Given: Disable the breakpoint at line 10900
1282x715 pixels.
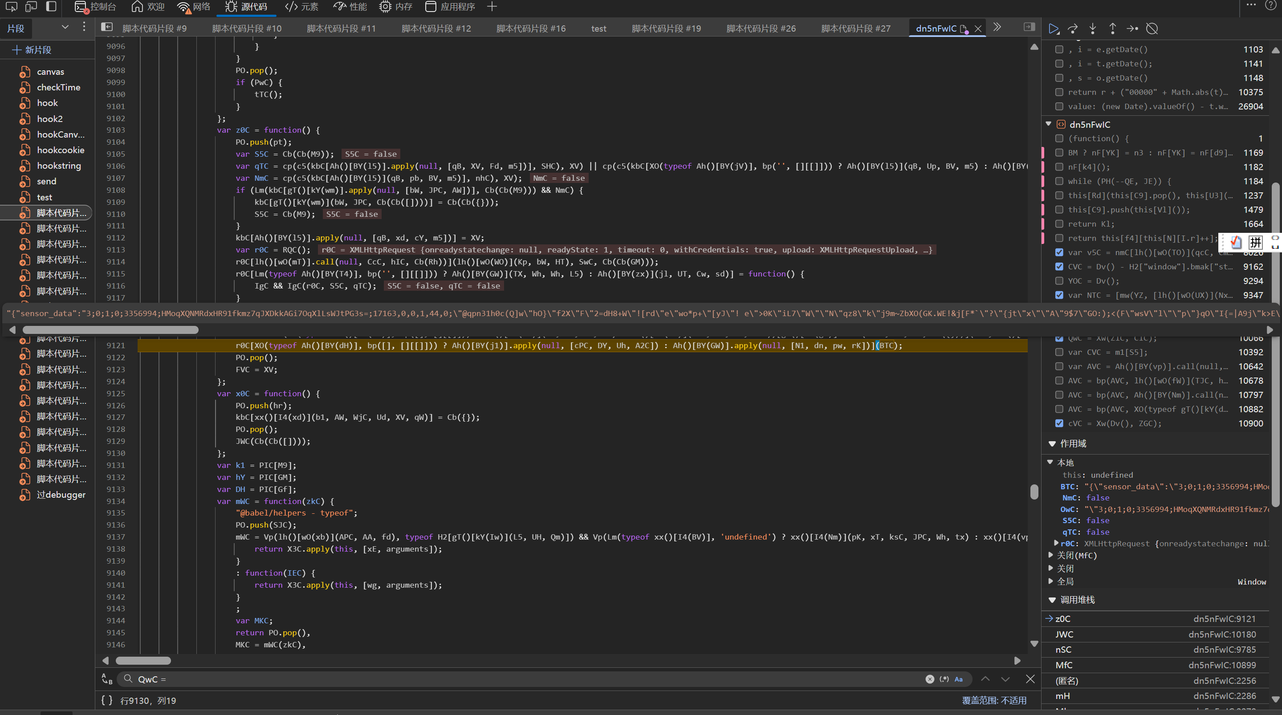Looking at the screenshot, I should coord(1059,423).
